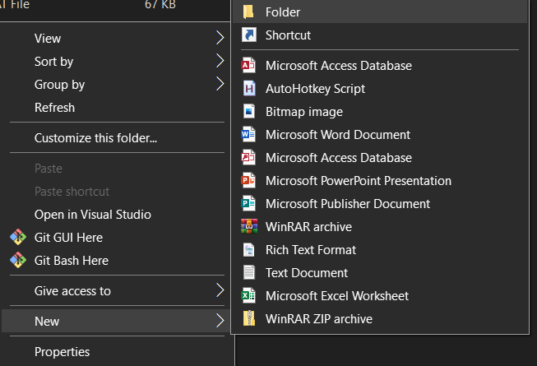The height and width of the screenshot is (366, 537).
Task: Expand the Sort by submenu arrow
Action: click(220, 61)
